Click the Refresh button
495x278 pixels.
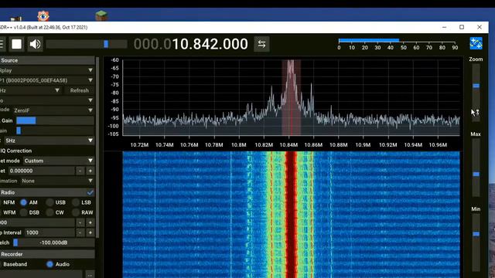click(x=79, y=90)
